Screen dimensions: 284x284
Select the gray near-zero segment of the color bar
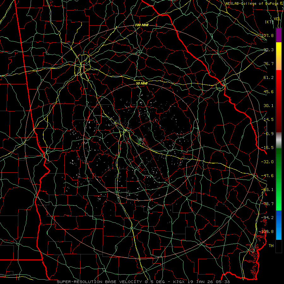[x=279, y=140]
